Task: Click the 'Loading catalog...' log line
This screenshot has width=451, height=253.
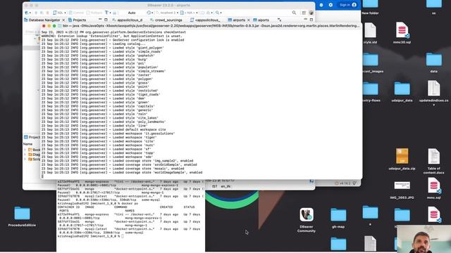Action: tap(93, 44)
